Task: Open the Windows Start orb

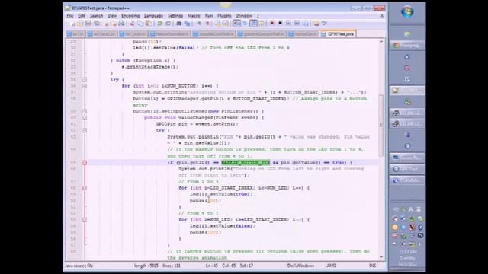Action: click(x=407, y=12)
